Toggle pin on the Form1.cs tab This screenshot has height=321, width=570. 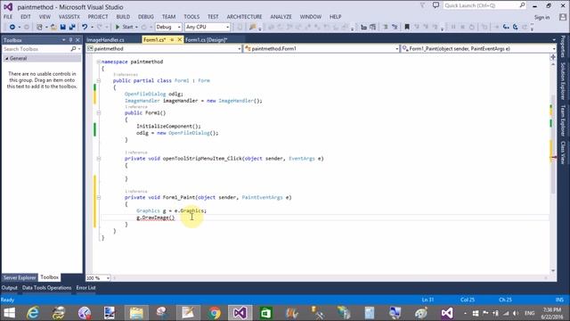pos(172,39)
